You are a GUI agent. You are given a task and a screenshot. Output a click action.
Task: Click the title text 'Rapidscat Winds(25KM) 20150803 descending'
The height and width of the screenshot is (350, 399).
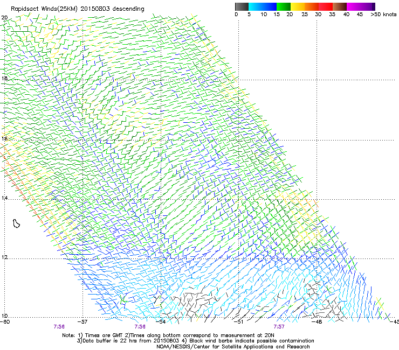77,9
